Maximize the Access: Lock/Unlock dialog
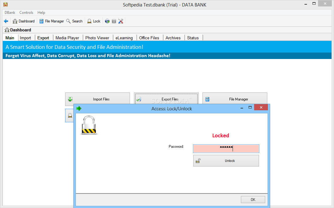This screenshot has height=208, width=334. tap(250, 107)
